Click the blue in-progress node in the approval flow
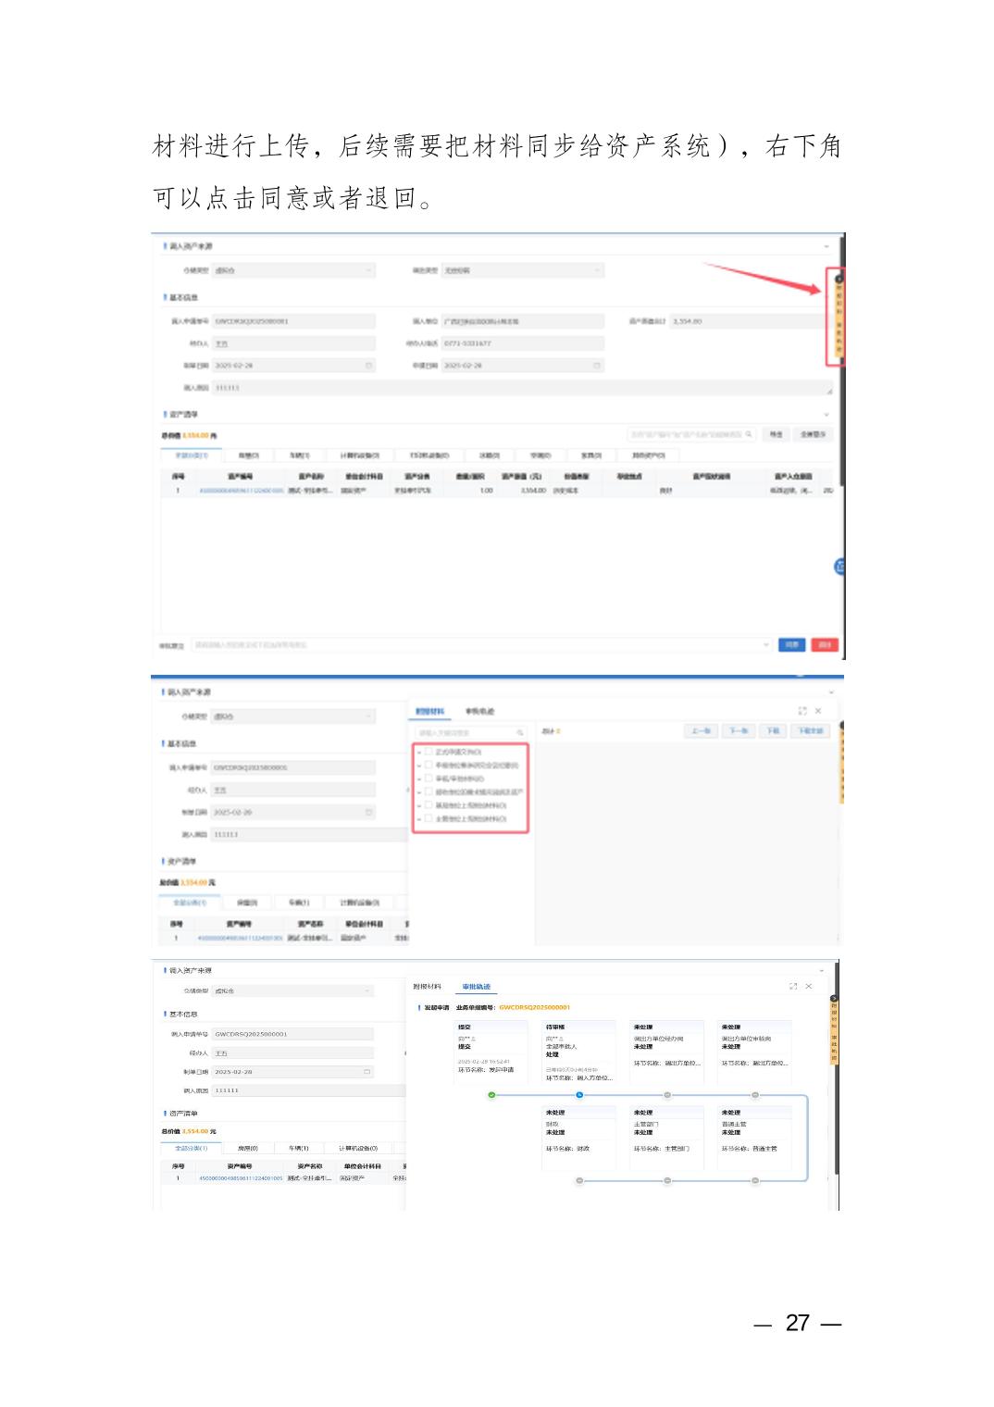 pyautogui.click(x=579, y=1095)
